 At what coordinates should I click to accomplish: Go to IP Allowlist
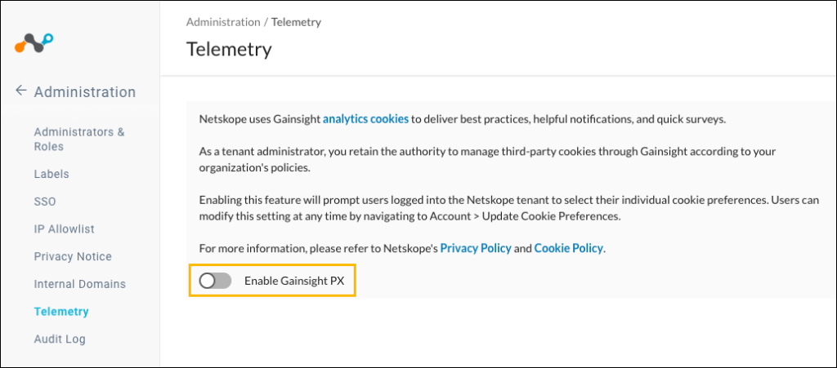click(64, 229)
